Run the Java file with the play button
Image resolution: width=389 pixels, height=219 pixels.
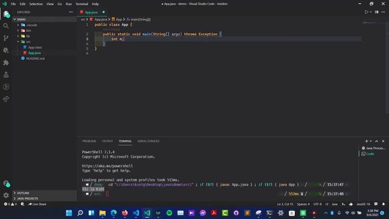(x=366, y=12)
